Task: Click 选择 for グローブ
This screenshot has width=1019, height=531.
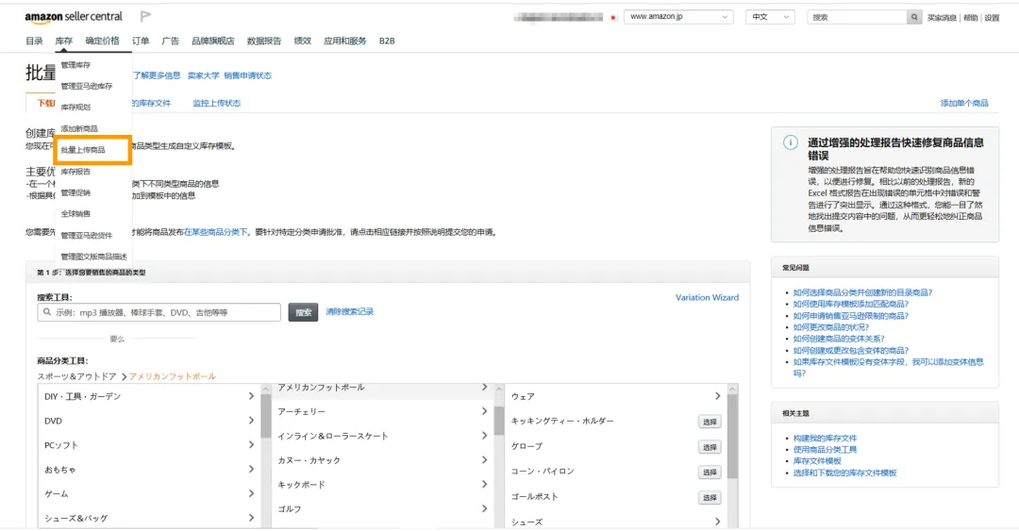Action: (710, 447)
